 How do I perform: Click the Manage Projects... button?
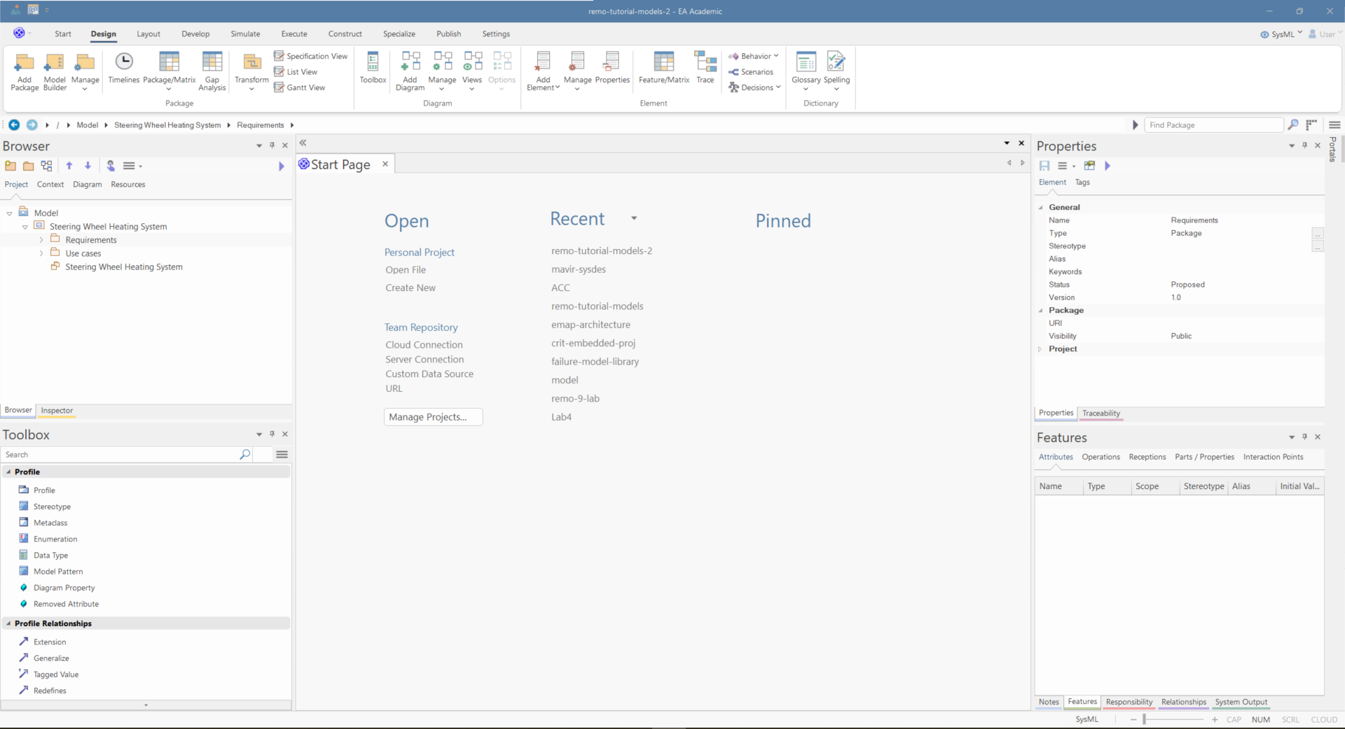tap(433, 417)
